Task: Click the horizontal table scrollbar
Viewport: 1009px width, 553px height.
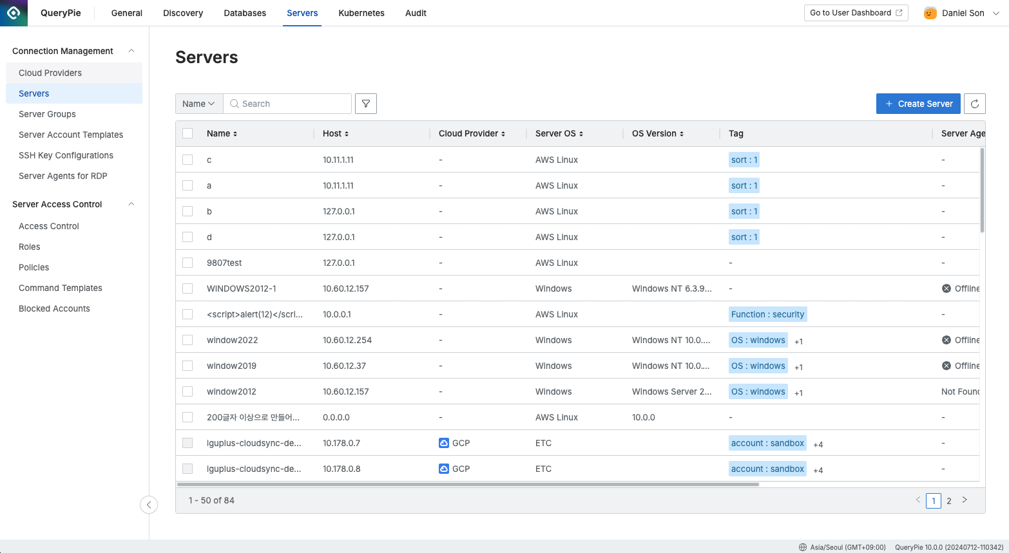Action: (x=468, y=484)
